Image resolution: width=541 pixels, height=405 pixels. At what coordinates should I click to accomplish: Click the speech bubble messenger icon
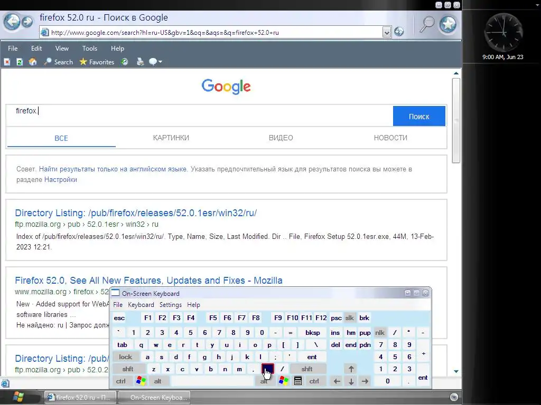[x=153, y=62]
